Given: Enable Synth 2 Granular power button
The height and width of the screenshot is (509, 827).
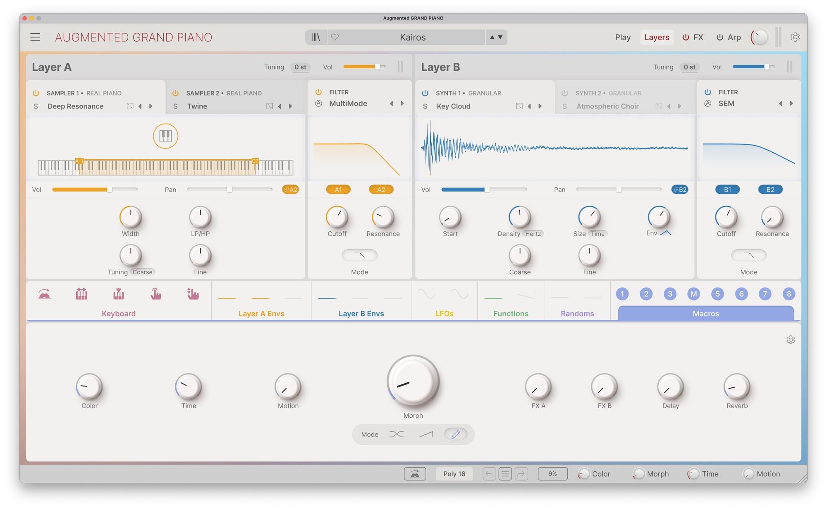Looking at the screenshot, I should click(565, 93).
